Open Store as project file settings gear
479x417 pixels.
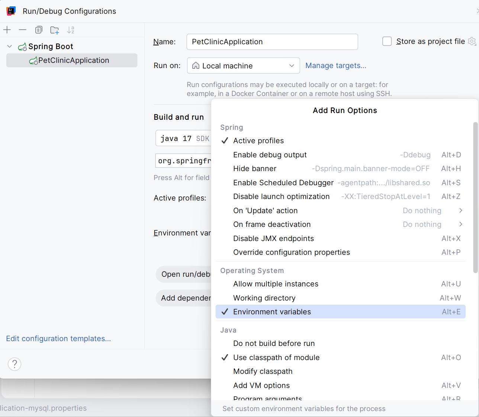[472, 41]
